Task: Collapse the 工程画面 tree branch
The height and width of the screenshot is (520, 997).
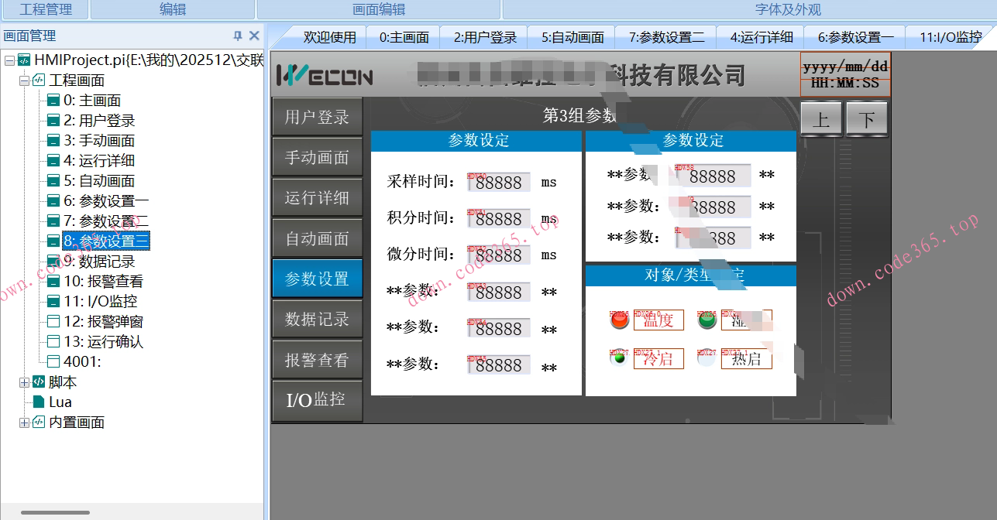Action: (x=24, y=80)
